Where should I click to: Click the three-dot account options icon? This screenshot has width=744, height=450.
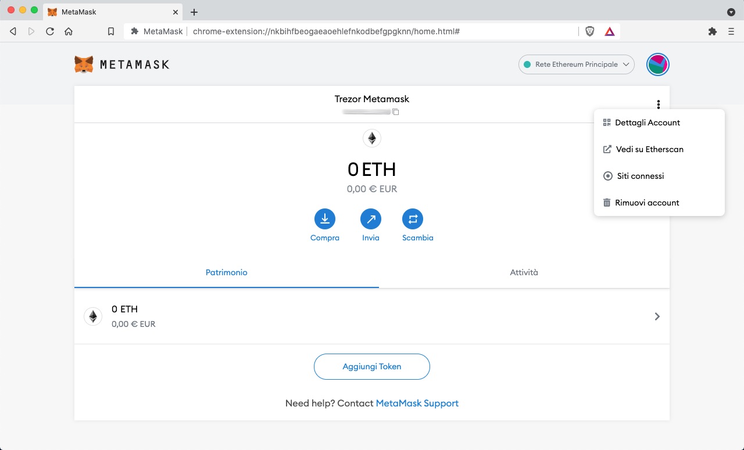(659, 105)
